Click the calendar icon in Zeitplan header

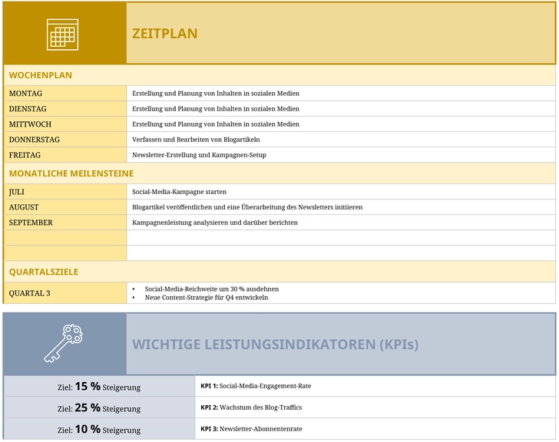tap(62, 35)
